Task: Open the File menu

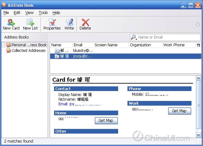Action: 6,13
